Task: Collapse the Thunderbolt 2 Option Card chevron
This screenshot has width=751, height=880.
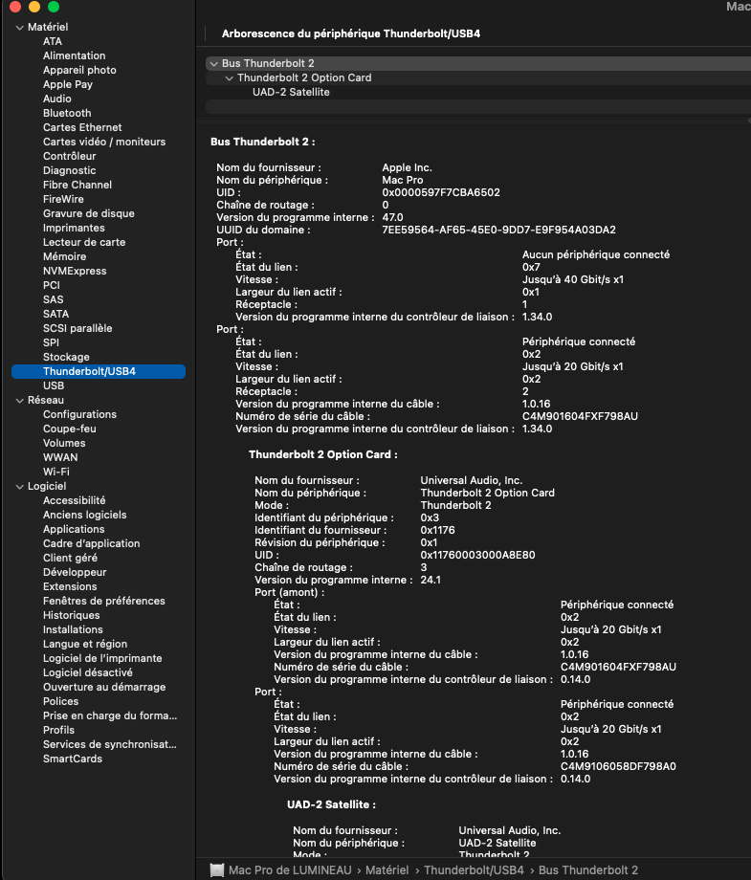Action: tap(229, 78)
